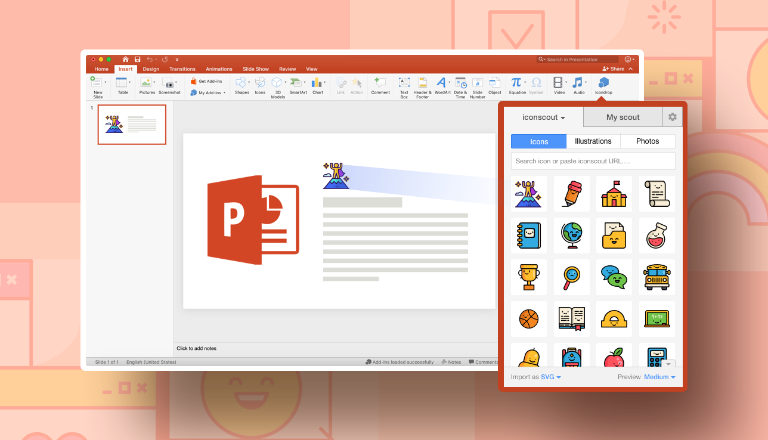Expand the Video dropdown arrow
This screenshot has width=768, height=440.
[x=566, y=82]
